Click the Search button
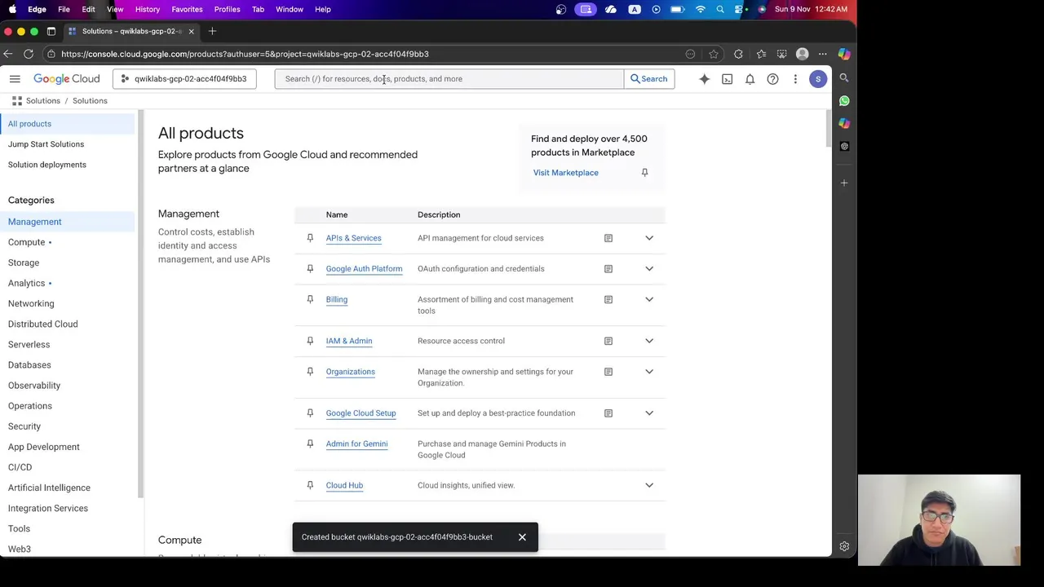 [x=649, y=79]
